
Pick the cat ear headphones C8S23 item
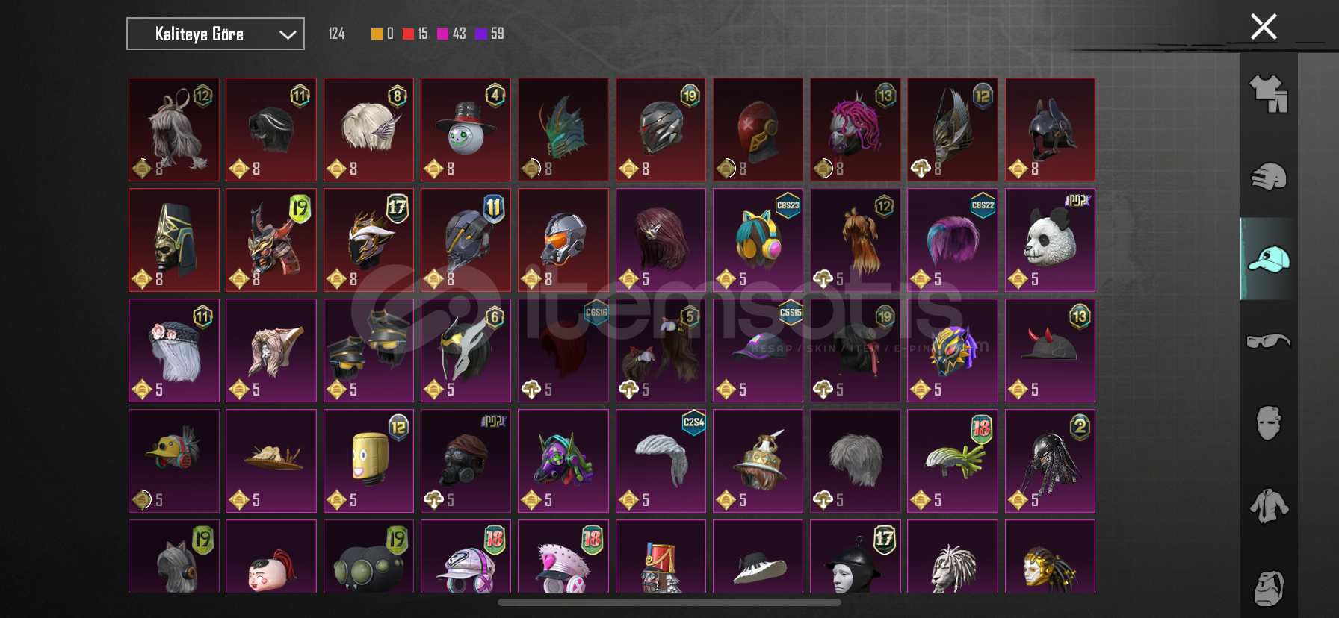click(758, 240)
